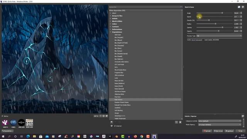Open the Mode d'aperçu dropdown

[x=220, y=125]
